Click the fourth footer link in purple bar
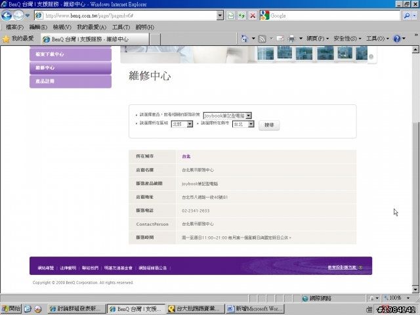The width and height of the screenshot is (420, 315). click(x=118, y=268)
